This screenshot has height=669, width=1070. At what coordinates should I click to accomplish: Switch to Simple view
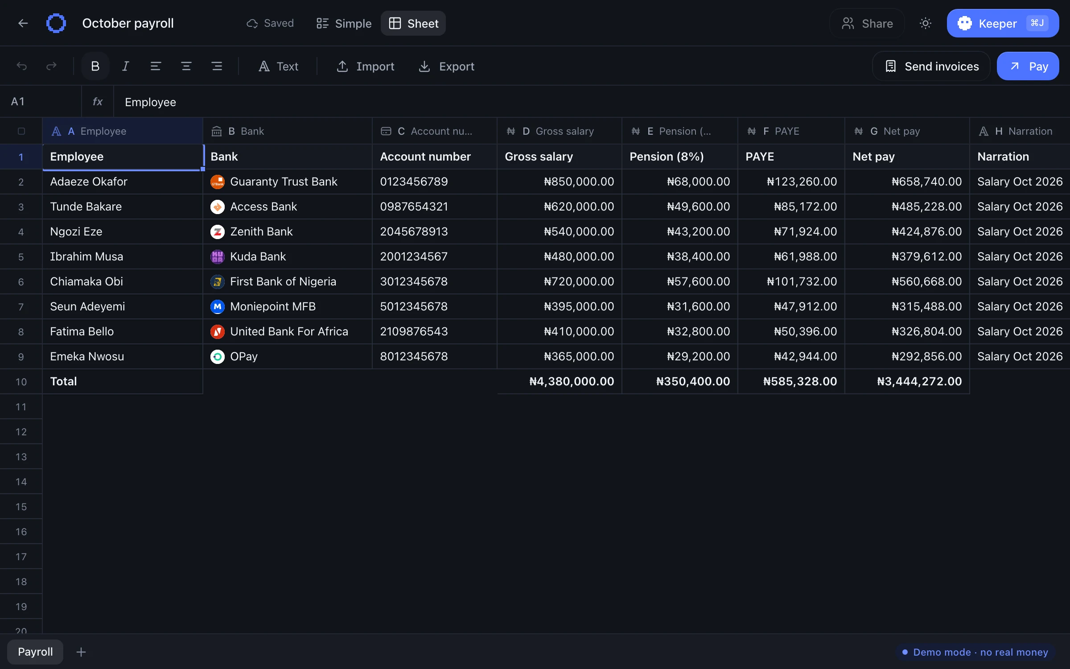344,23
